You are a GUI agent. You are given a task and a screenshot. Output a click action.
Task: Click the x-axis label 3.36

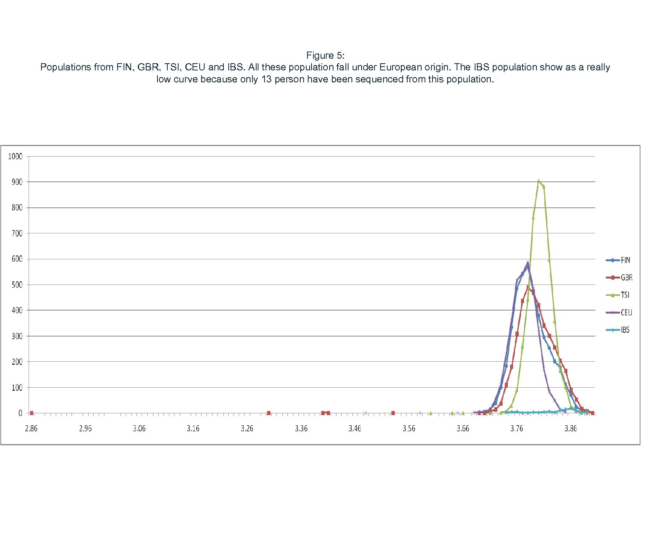point(301,428)
